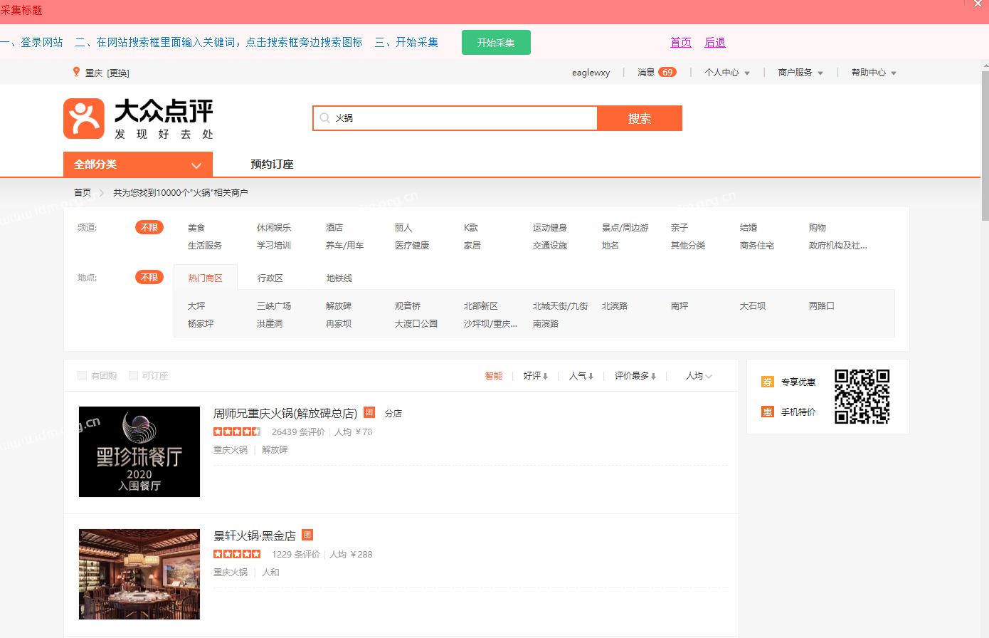Viewport: 989px width, 638px height.
Task: Switch to the 行政区 tab
Action: click(x=270, y=278)
